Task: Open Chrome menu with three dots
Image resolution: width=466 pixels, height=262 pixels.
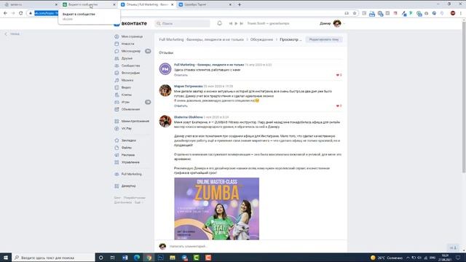Action: [x=461, y=13]
